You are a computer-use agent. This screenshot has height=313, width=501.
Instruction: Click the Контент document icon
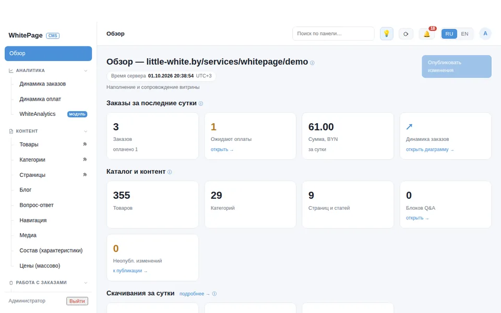[x=11, y=131]
